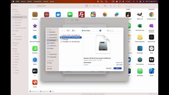Launch Safari from Applications window

(x=35, y=60)
